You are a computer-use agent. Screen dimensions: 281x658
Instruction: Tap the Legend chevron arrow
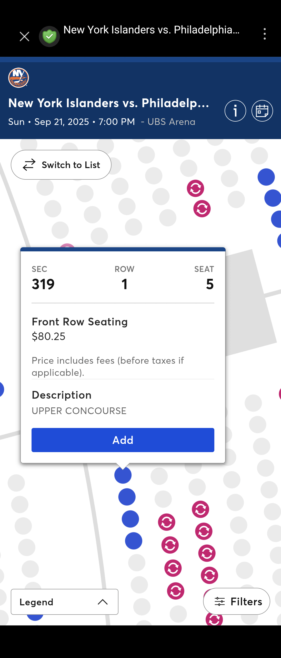point(103,602)
